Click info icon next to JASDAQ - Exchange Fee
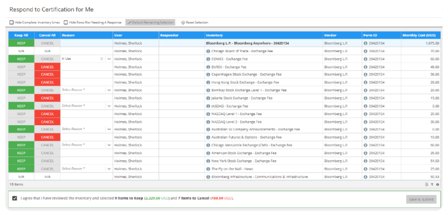This screenshot has width=448, height=215. tap(208, 106)
